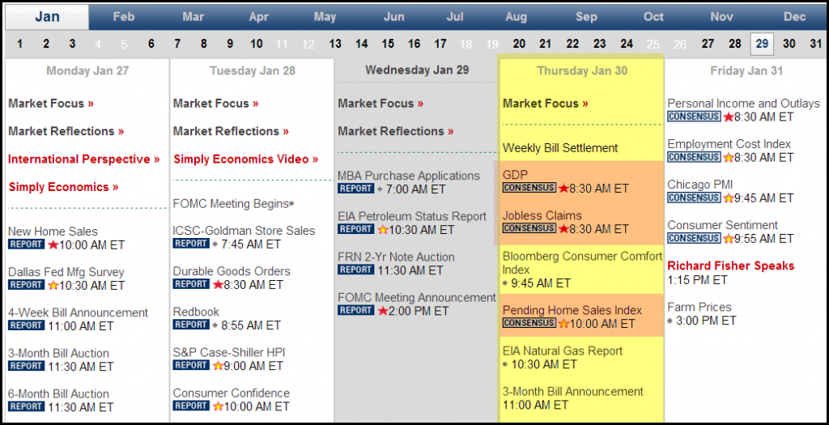Go to day 15 in the date strip

click(388, 44)
